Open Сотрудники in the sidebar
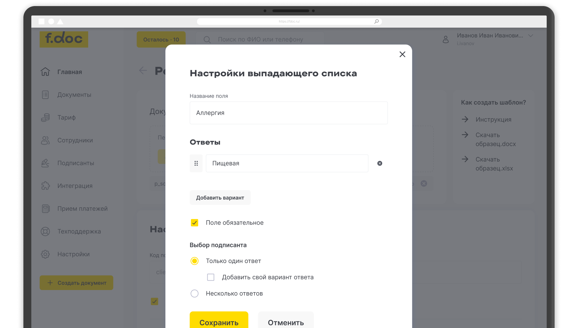The height and width of the screenshot is (328, 578). (x=75, y=140)
